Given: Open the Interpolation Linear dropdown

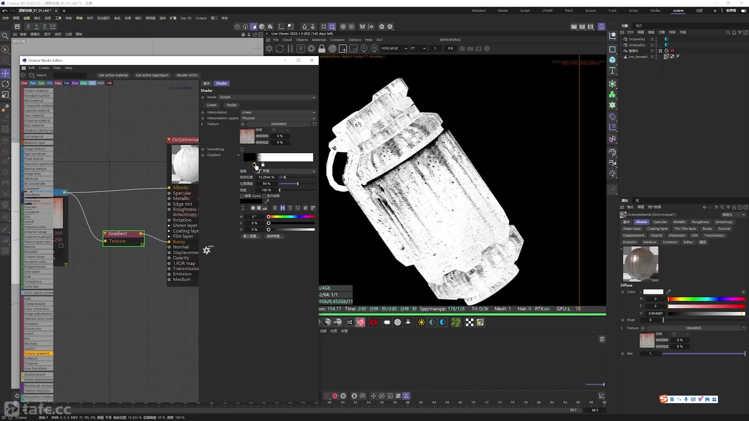Looking at the screenshot, I should click(x=278, y=112).
